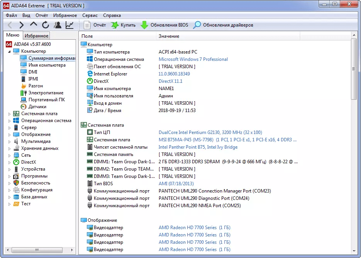Click the Хранение данных disk icon in tree
The width and height of the screenshot is (361, 258).
click(x=16, y=148)
